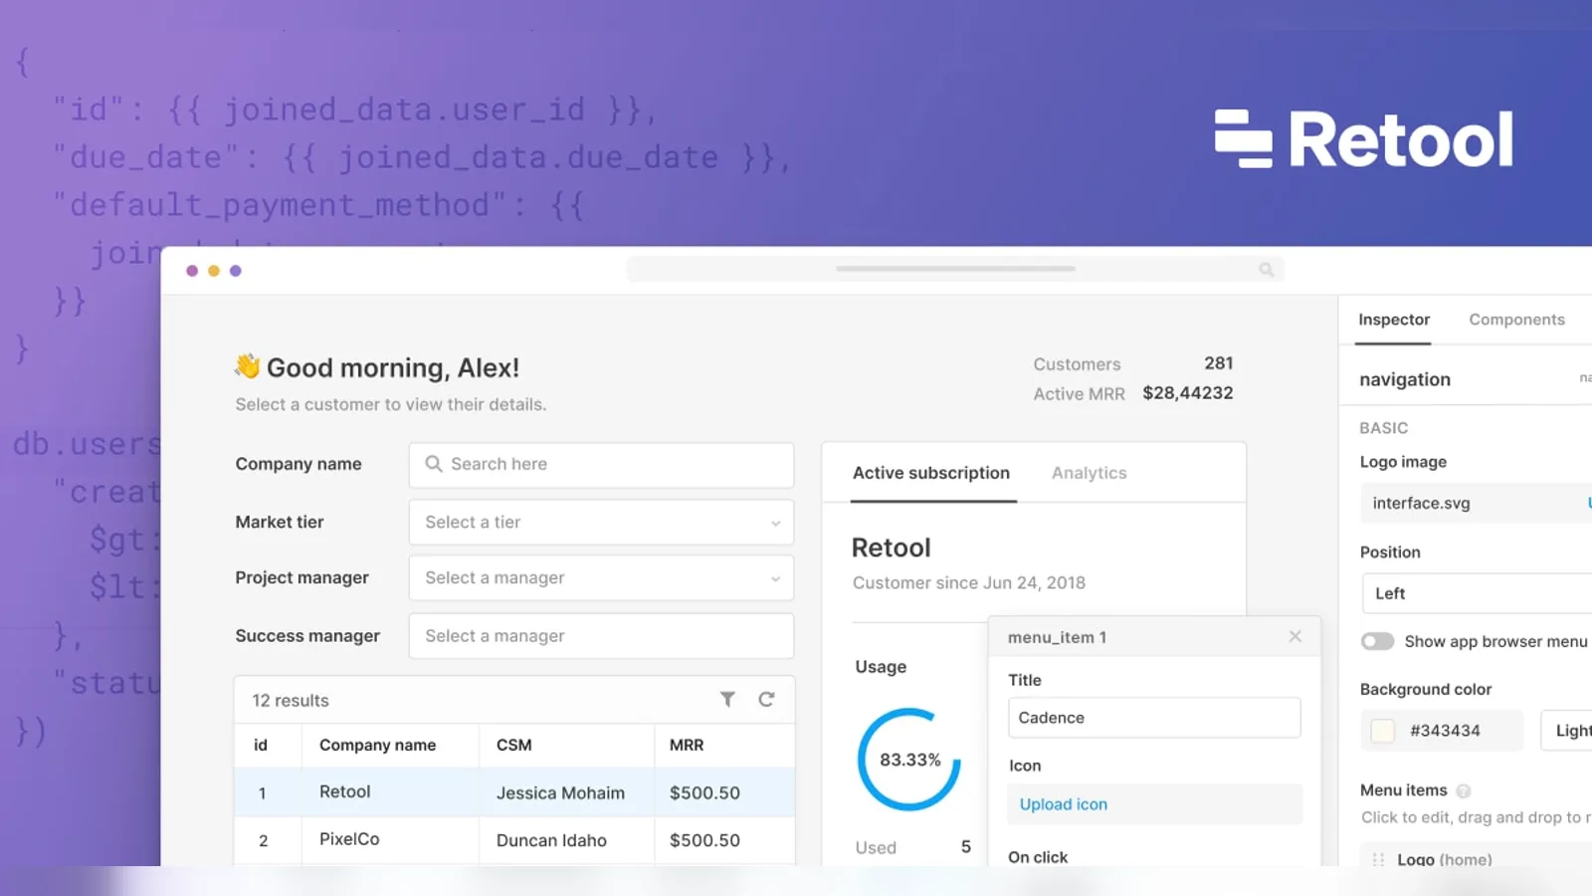This screenshot has width=1592, height=896.
Task: Click the #343434 color value field
Action: [x=1445, y=731]
